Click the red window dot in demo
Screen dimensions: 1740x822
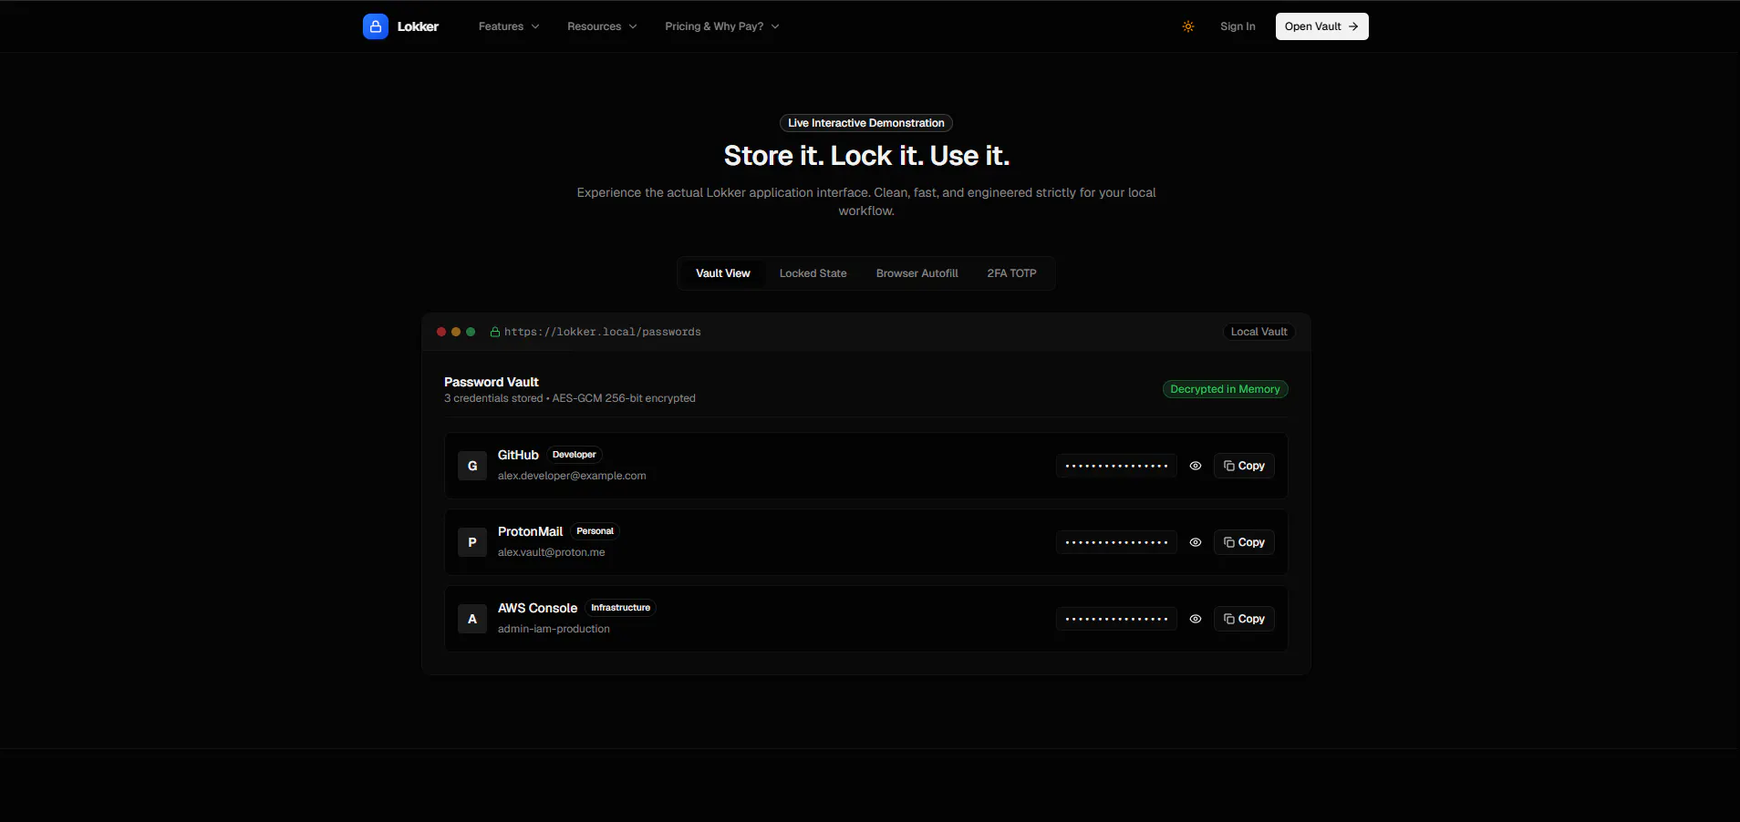point(441,332)
